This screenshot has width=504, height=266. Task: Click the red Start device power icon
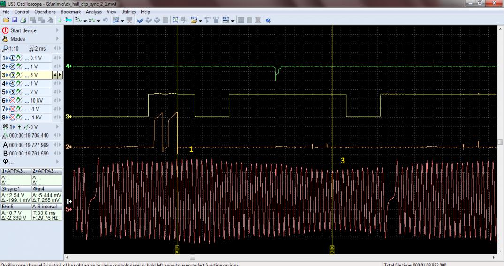pos(6,30)
